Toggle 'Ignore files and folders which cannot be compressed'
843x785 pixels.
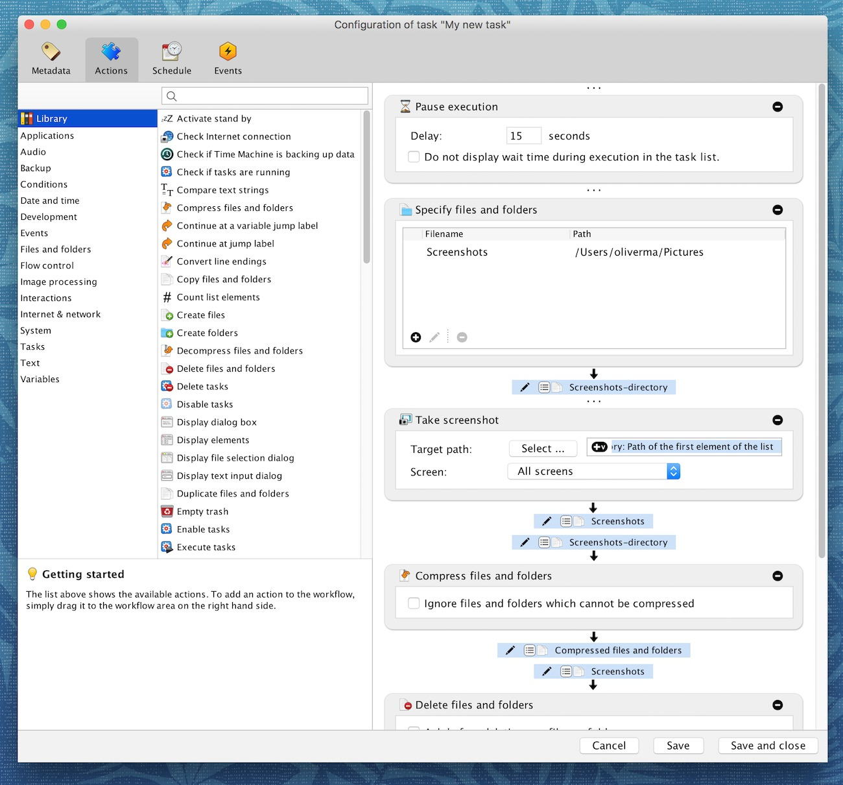[x=414, y=603]
